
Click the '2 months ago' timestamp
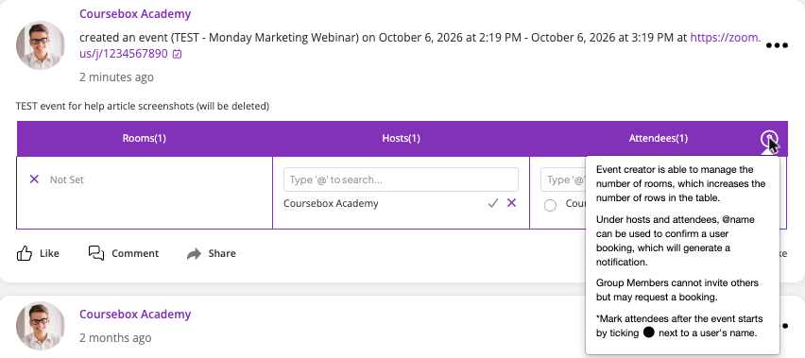(115, 338)
